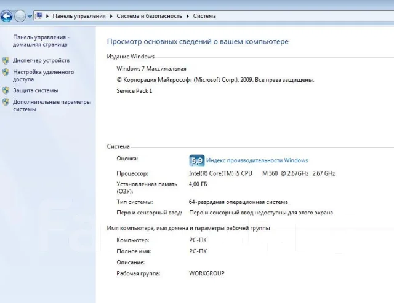Click the computer icon in address bar
The height and width of the screenshot is (303, 394).
39,16
